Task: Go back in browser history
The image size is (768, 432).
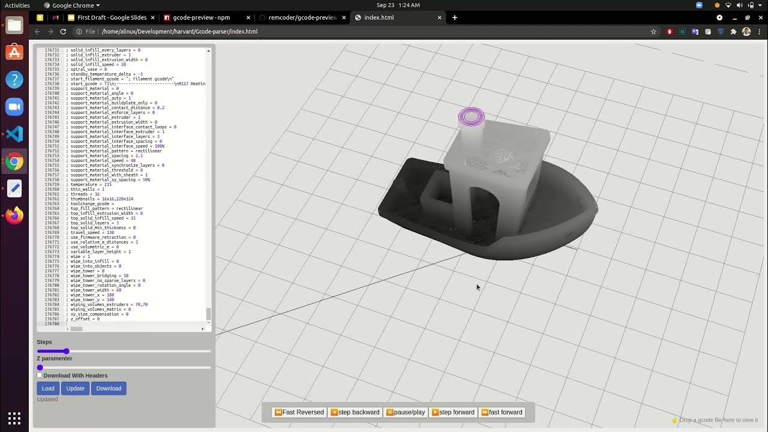Action: click(x=37, y=31)
